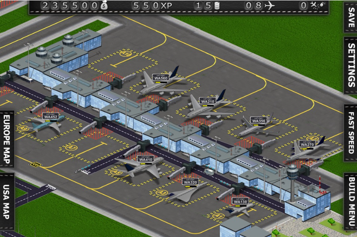Open the SETTINGS panel
Viewport: 357px width, 237px height.
tap(351, 65)
